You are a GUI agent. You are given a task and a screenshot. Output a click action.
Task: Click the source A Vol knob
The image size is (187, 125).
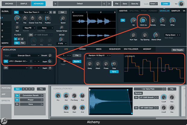[17, 18]
